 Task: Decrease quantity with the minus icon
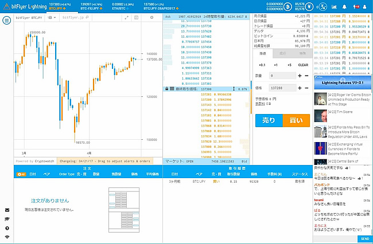306,76
